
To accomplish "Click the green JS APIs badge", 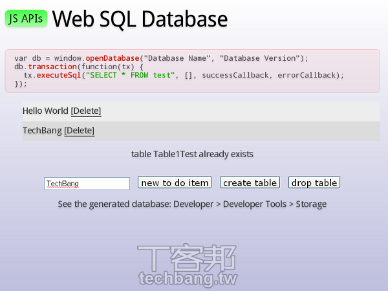I will (27, 19).
